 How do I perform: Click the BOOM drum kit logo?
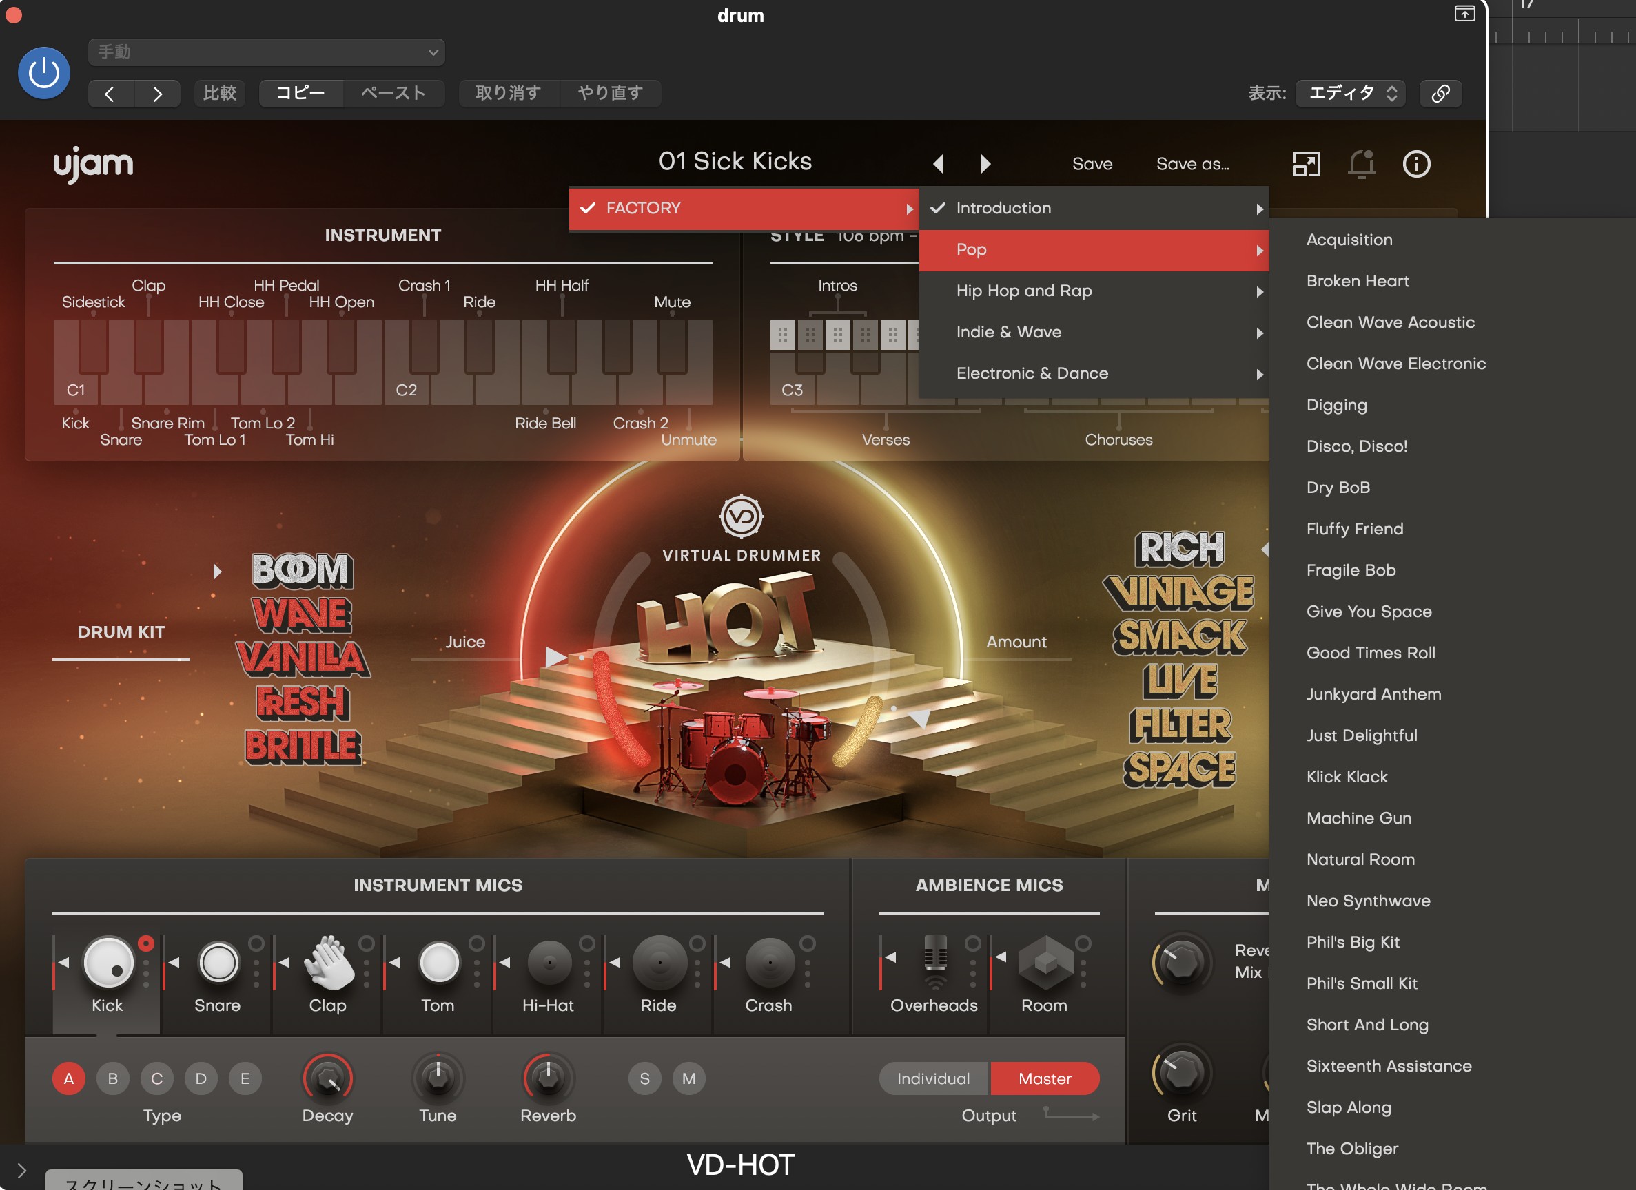point(303,570)
